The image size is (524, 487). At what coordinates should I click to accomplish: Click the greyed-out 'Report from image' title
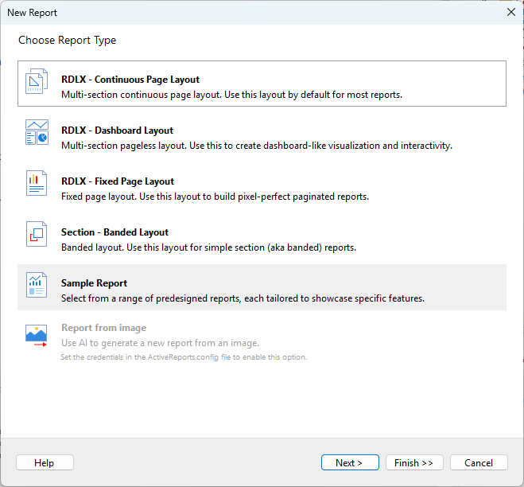(103, 328)
